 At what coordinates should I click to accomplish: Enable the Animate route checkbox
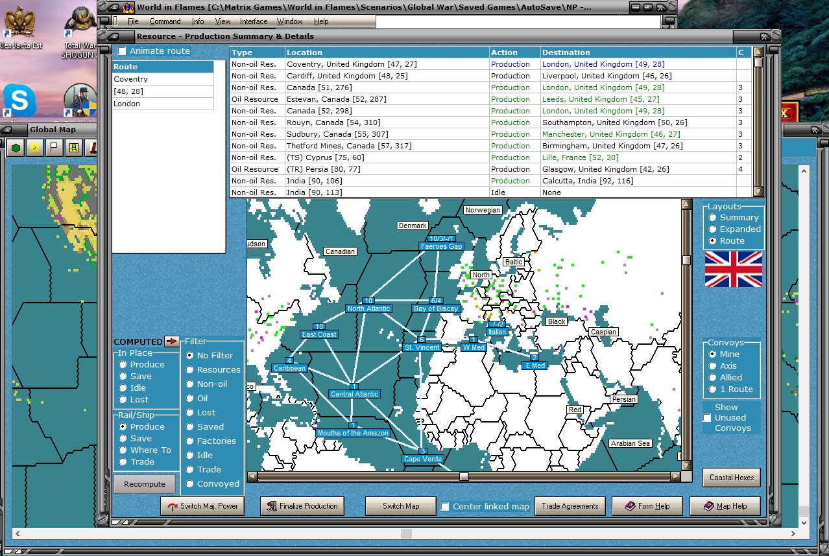click(121, 51)
